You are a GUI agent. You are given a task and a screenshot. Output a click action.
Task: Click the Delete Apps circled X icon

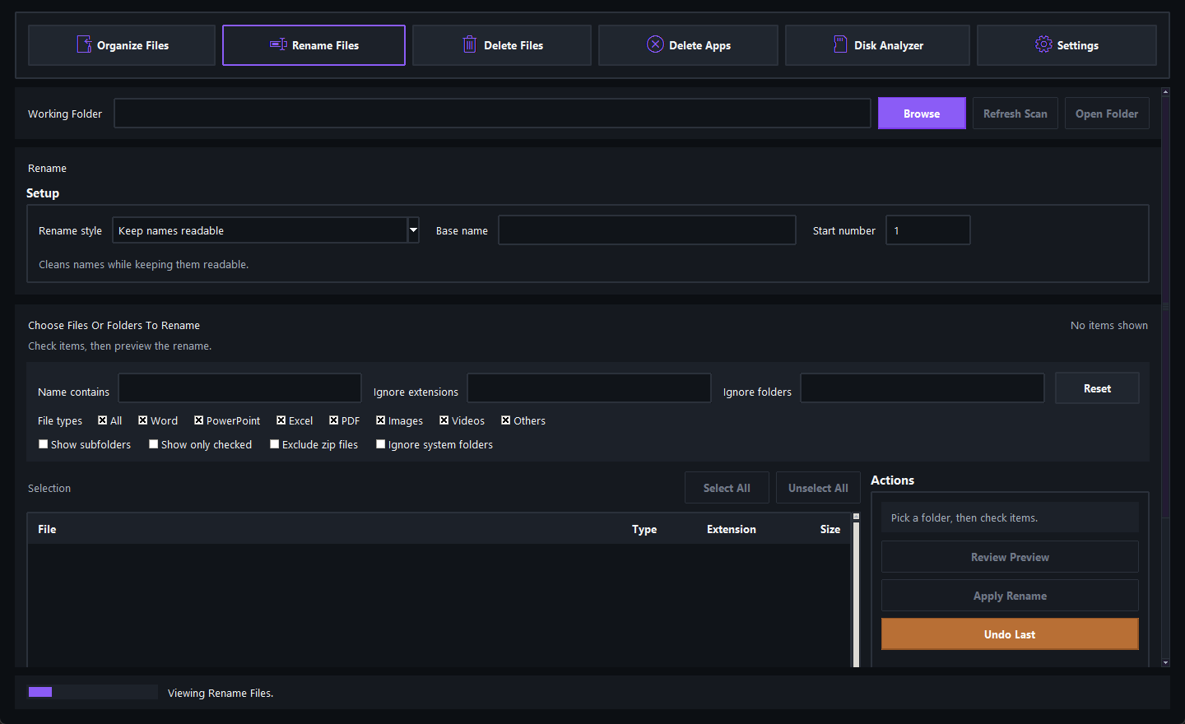click(x=655, y=44)
